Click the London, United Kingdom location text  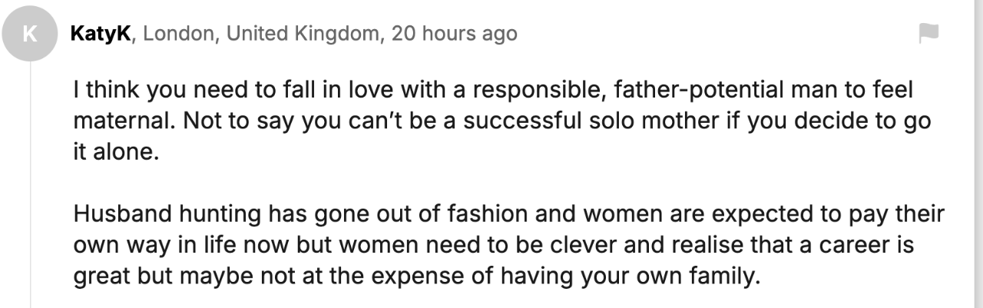click(x=262, y=34)
